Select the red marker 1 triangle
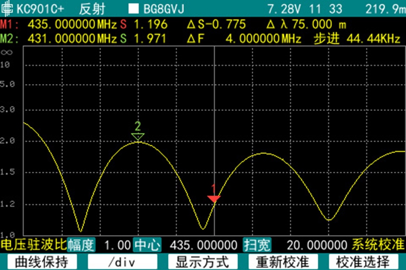Image resolution: width=406 pixels, height=270 pixels. 214,198
